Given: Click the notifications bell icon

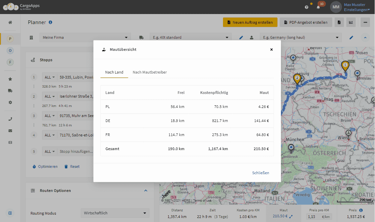Looking at the screenshot, I should point(318,7).
